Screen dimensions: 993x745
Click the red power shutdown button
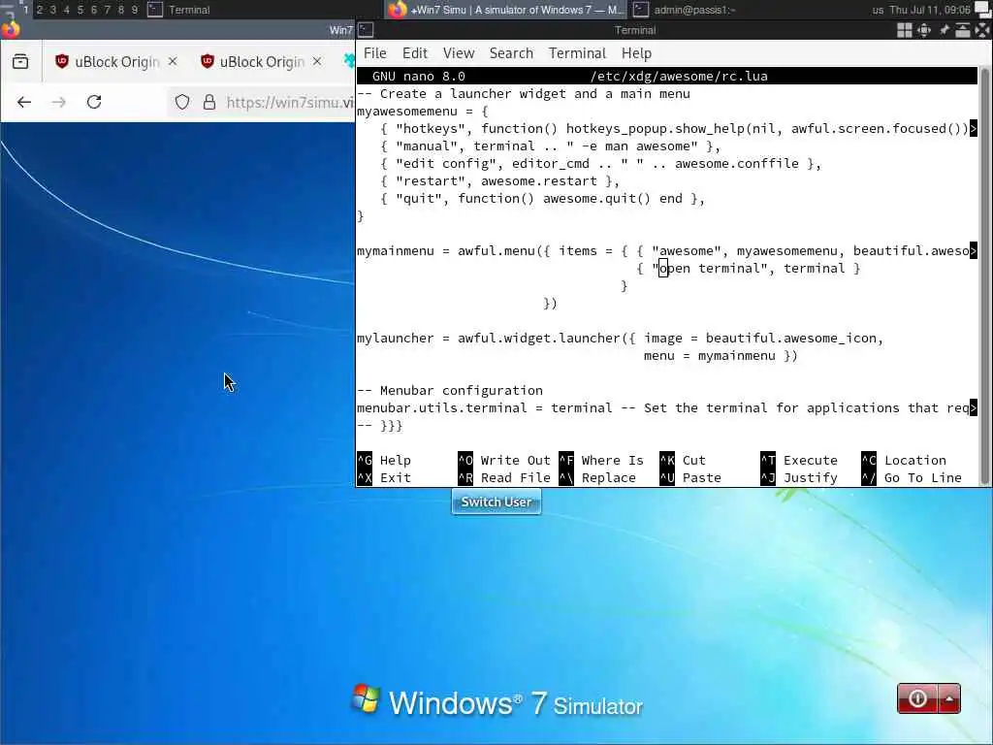coord(917,698)
